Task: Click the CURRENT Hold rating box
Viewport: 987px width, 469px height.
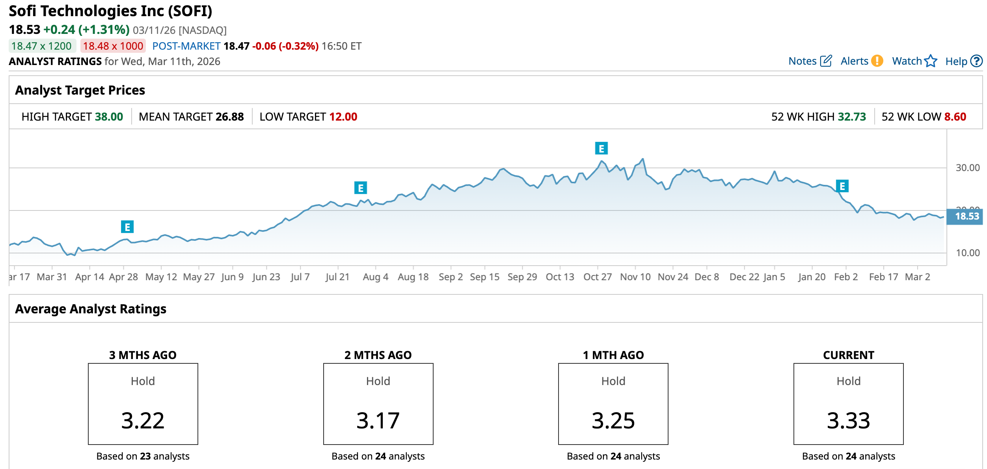Action: (x=849, y=404)
